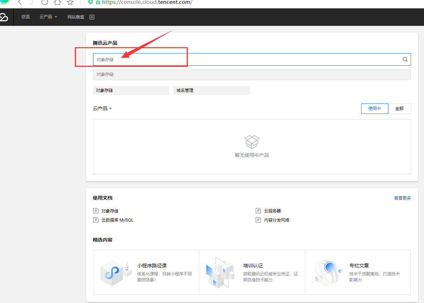Open 网站备案 in top navigation

tap(76, 17)
